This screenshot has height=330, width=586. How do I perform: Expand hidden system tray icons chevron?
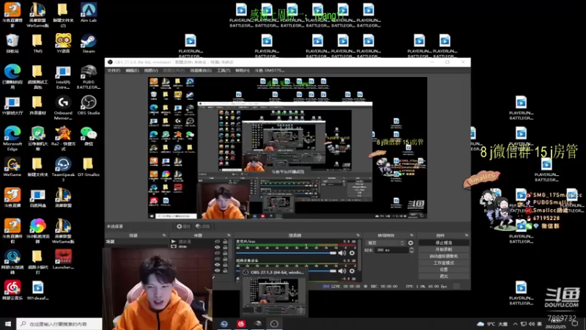(516, 323)
